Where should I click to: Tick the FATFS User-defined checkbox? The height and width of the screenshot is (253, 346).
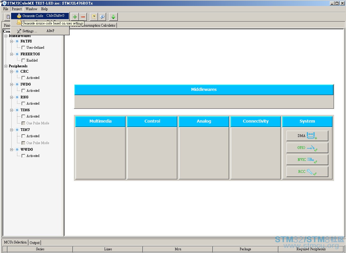[23, 48]
